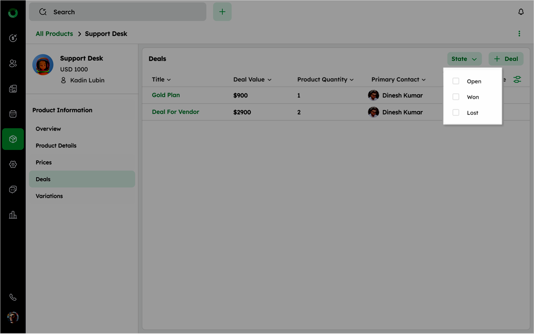
Task: Click the phone icon in sidebar
Action: (x=13, y=297)
